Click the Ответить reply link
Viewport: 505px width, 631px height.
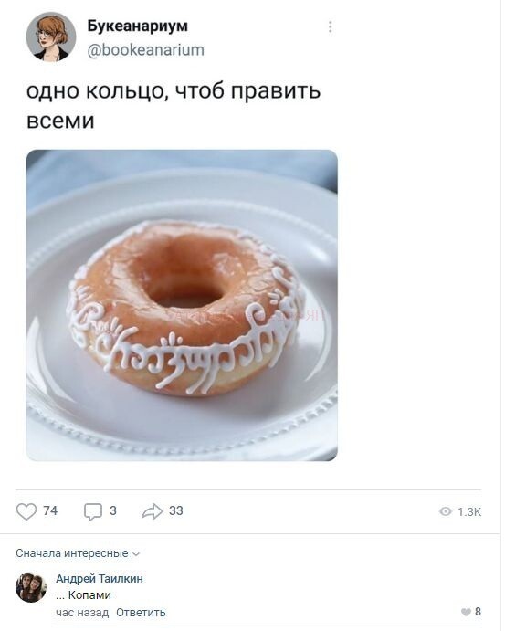[141, 613]
